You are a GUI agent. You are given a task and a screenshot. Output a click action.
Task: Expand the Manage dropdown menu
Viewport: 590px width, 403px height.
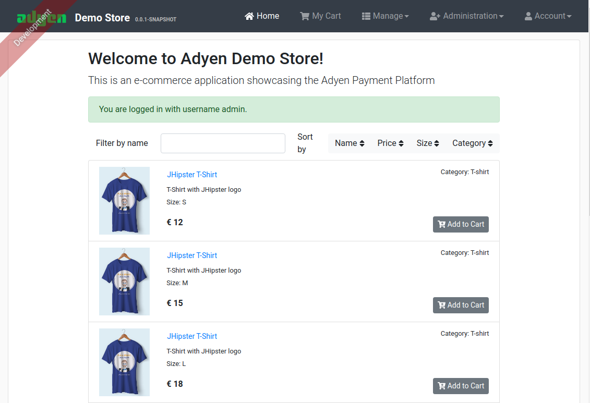(x=386, y=16)
